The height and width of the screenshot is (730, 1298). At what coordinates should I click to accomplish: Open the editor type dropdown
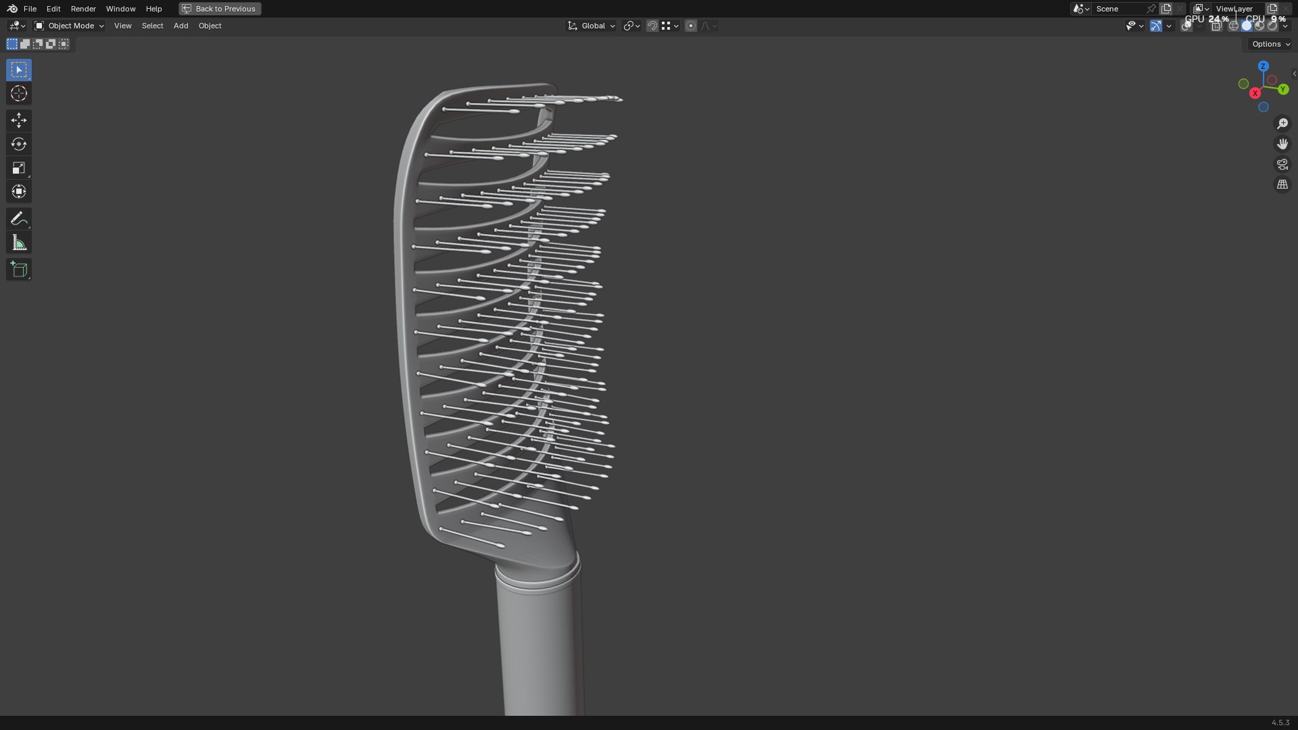17,26
